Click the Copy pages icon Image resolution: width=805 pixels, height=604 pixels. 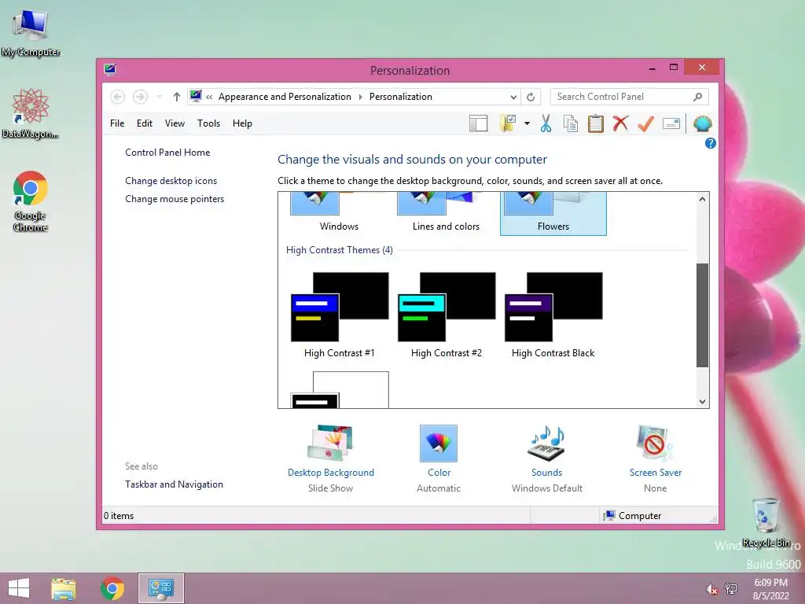coord(571,123)
